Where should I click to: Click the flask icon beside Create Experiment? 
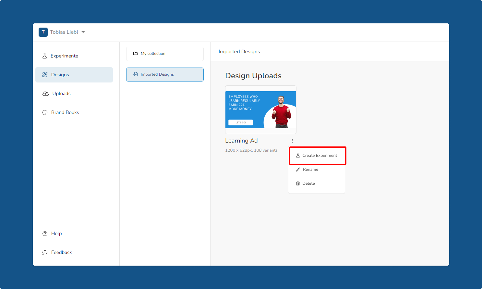[298, 156]
